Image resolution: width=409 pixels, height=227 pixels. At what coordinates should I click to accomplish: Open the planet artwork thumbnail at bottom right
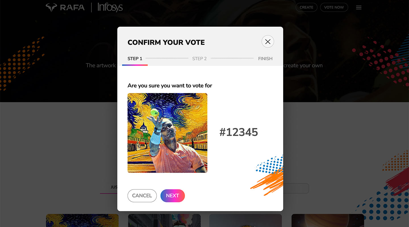(x=328, y=220)
